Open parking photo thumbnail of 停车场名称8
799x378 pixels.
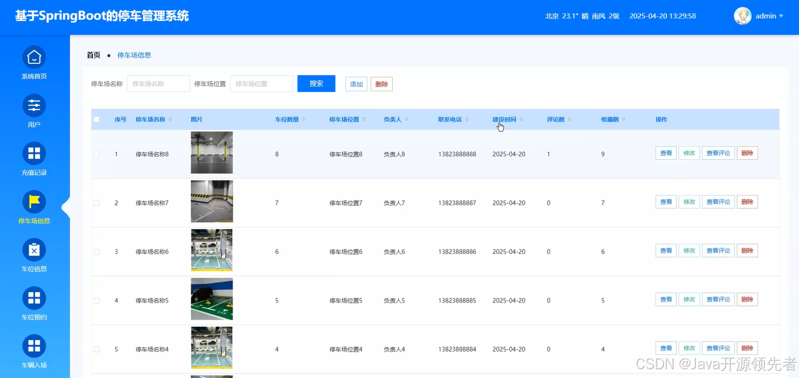[212, 153]
